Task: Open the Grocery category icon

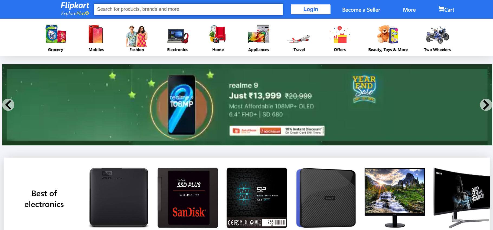Action: tap(55, 34)
